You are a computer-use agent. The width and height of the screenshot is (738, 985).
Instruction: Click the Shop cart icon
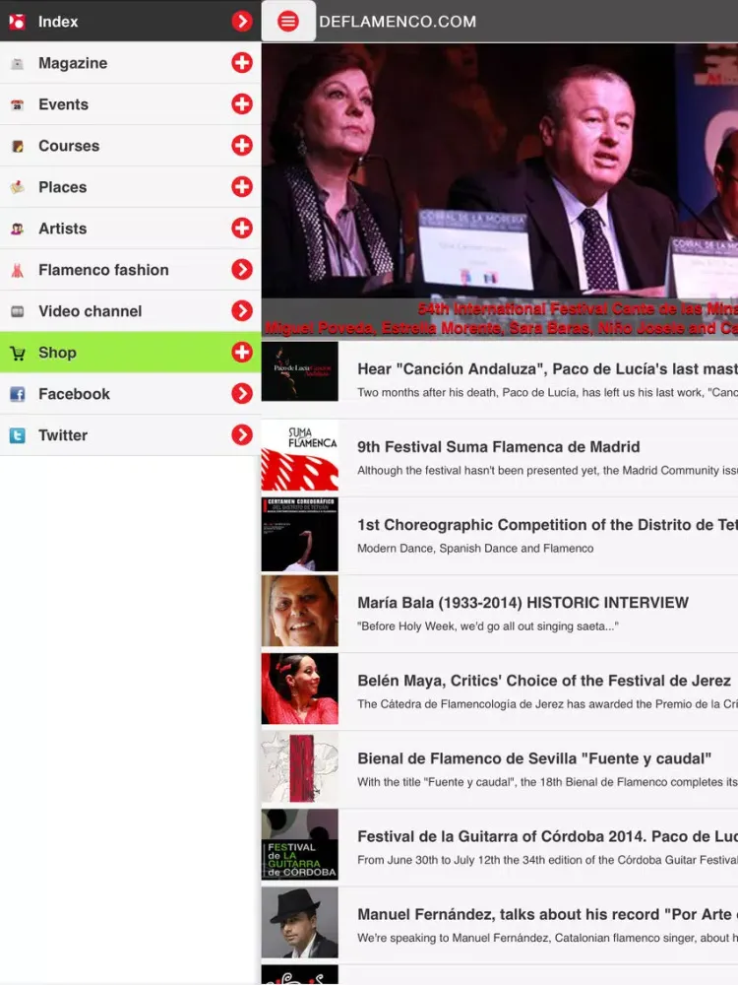(x=18, y=353)
